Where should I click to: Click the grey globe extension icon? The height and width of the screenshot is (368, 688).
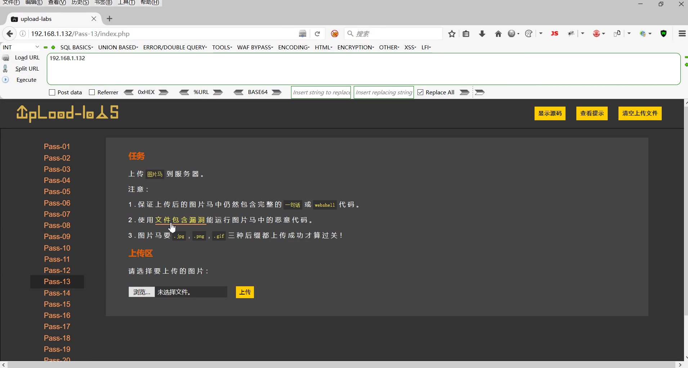(x=511, y=33)
